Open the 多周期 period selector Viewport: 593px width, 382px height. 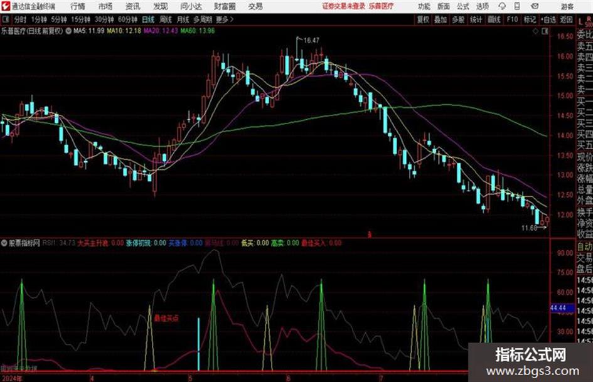[x=203, y=19]
